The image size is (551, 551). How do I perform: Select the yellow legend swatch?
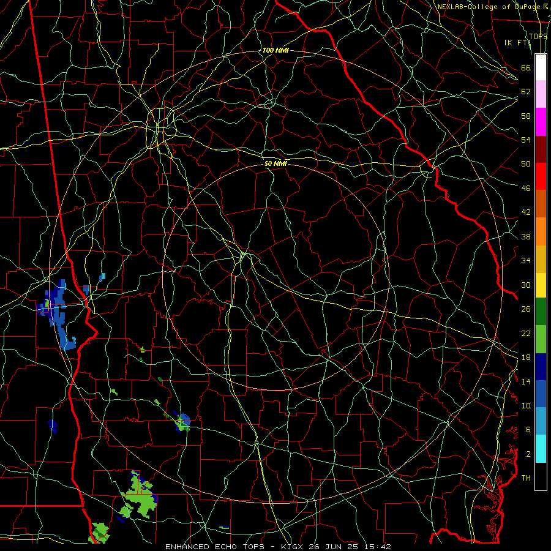pos(541,285)
